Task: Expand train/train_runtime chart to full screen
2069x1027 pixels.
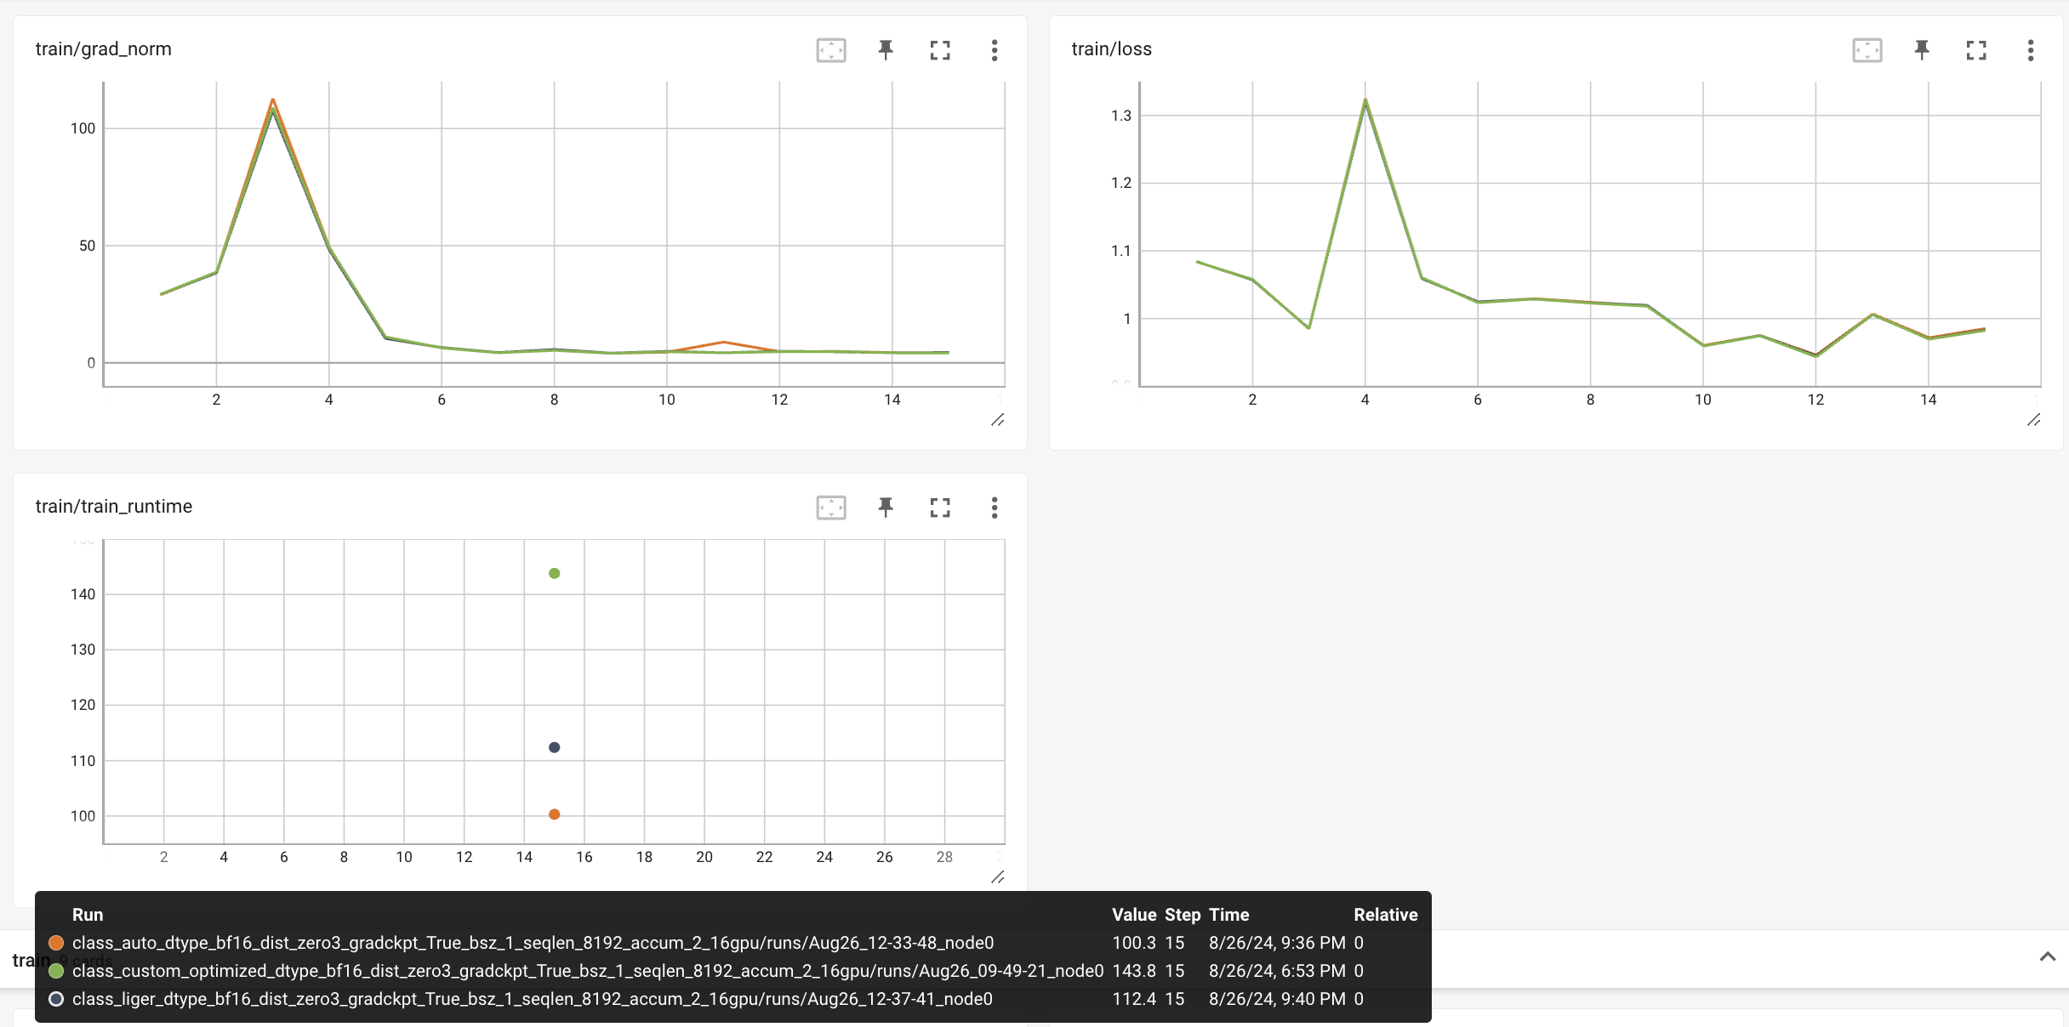Action: [x=940, y=508]
